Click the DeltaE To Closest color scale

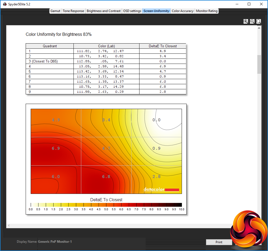coord(106,205)
